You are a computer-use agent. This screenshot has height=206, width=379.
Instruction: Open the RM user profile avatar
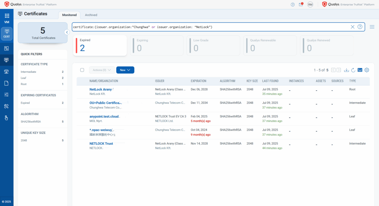310,5
